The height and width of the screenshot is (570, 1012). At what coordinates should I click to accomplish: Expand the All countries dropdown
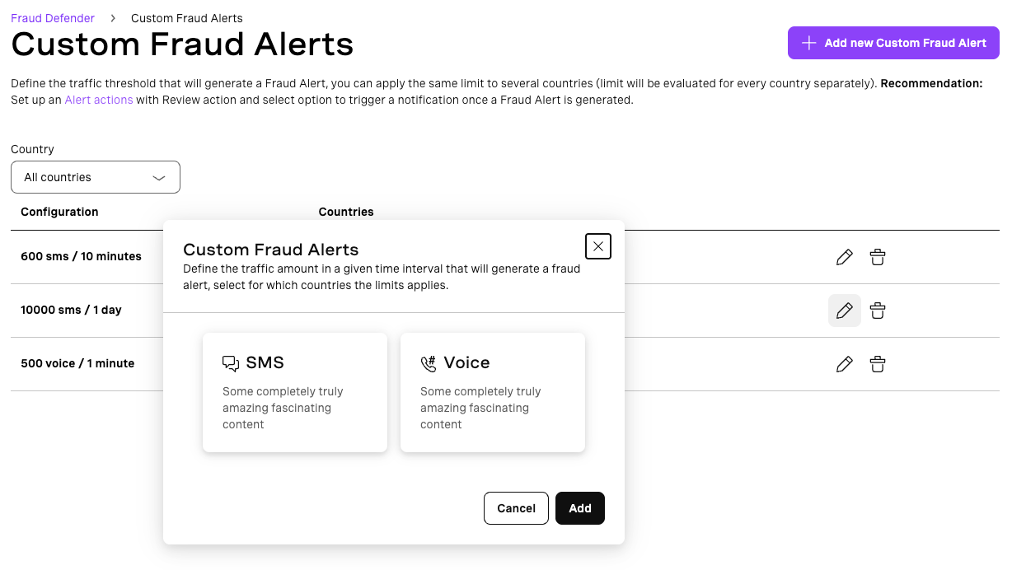tap(96, 177)
